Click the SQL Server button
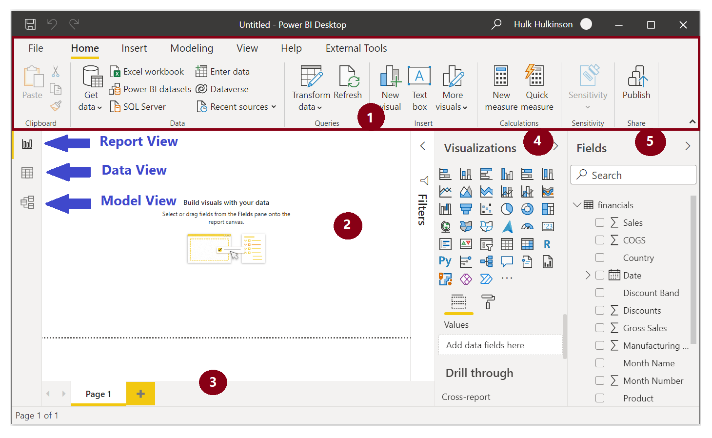Screen dimensions: 712x438 click(x=138, y=107)
